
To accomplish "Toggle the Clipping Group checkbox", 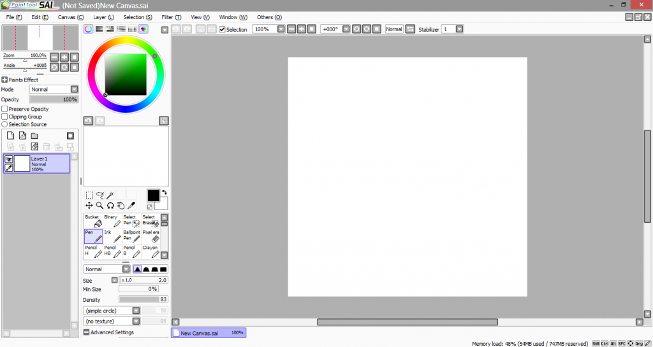I will pos(5,117).
